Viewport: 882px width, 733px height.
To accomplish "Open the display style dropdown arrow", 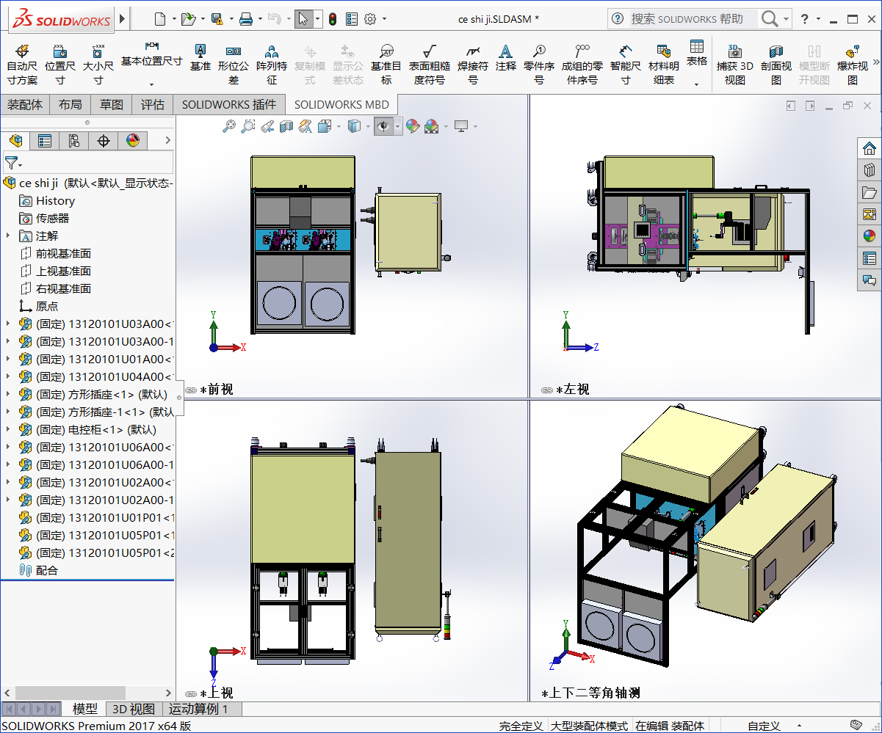I will click(x=368, y=126).
